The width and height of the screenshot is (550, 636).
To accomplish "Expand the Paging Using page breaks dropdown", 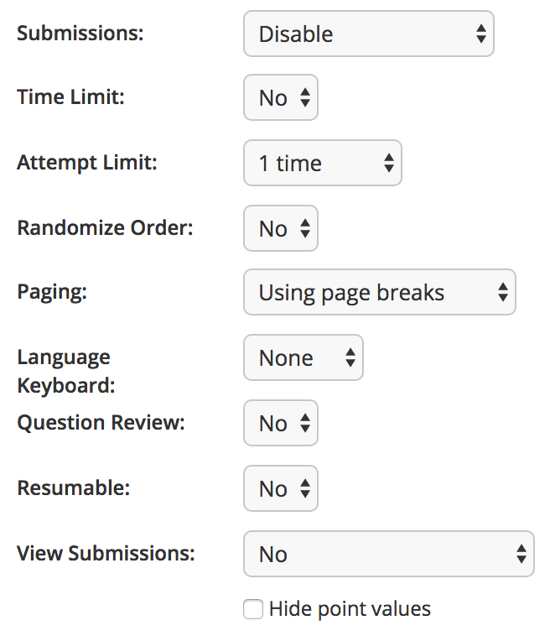I will pyautogui.click(x=379, y=292).
